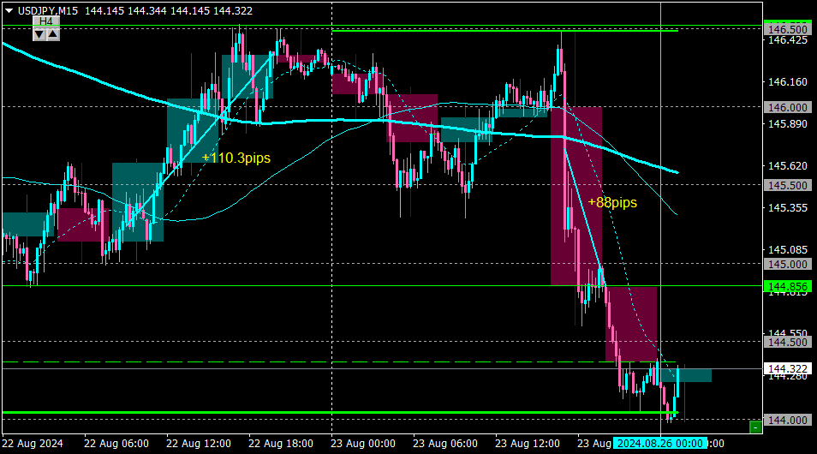This screenshot has width=817, height=454.
Task: Click the 22 Aug 12:00 time axis label
Action: point(199,444)
